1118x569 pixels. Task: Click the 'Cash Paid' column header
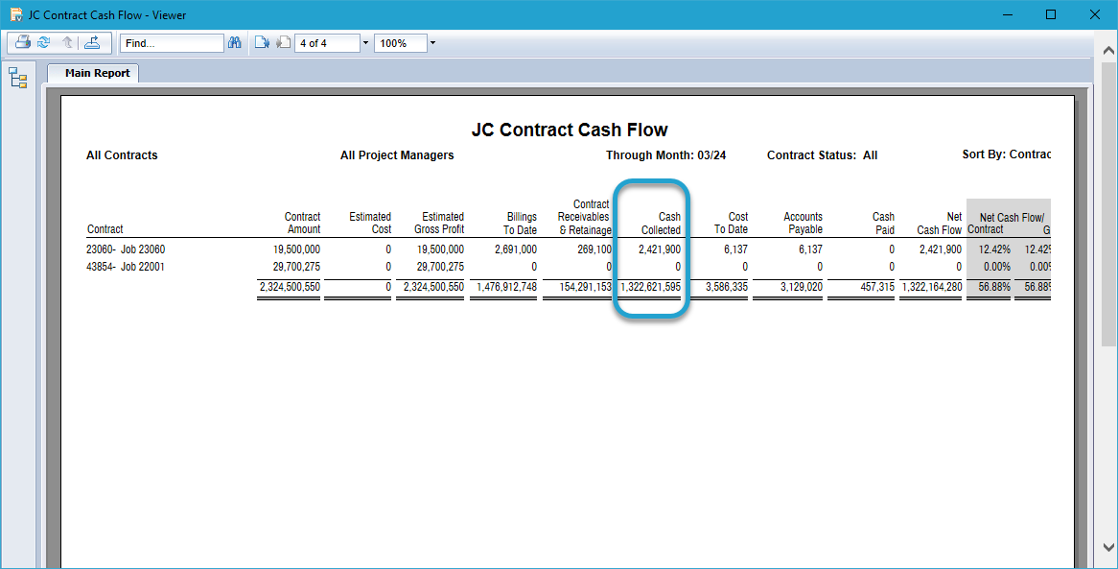coord(883,223)
